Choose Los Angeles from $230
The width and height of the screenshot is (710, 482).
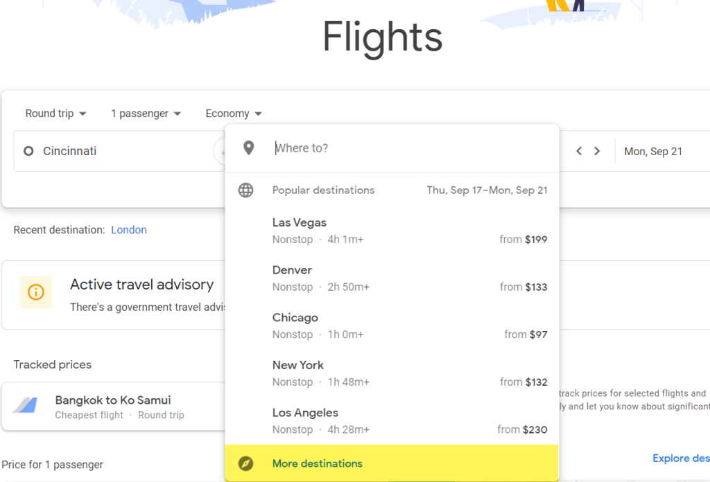392,420
